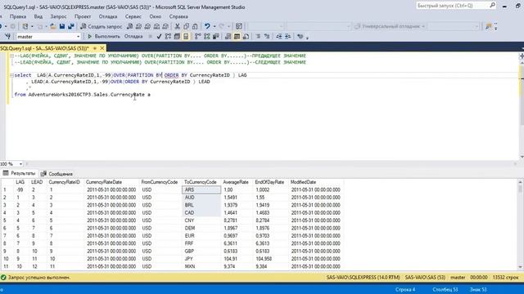The image size is (524, 294).
Task: Click the Отладка debug button in the toolbar
Action: tap(133, 37)
